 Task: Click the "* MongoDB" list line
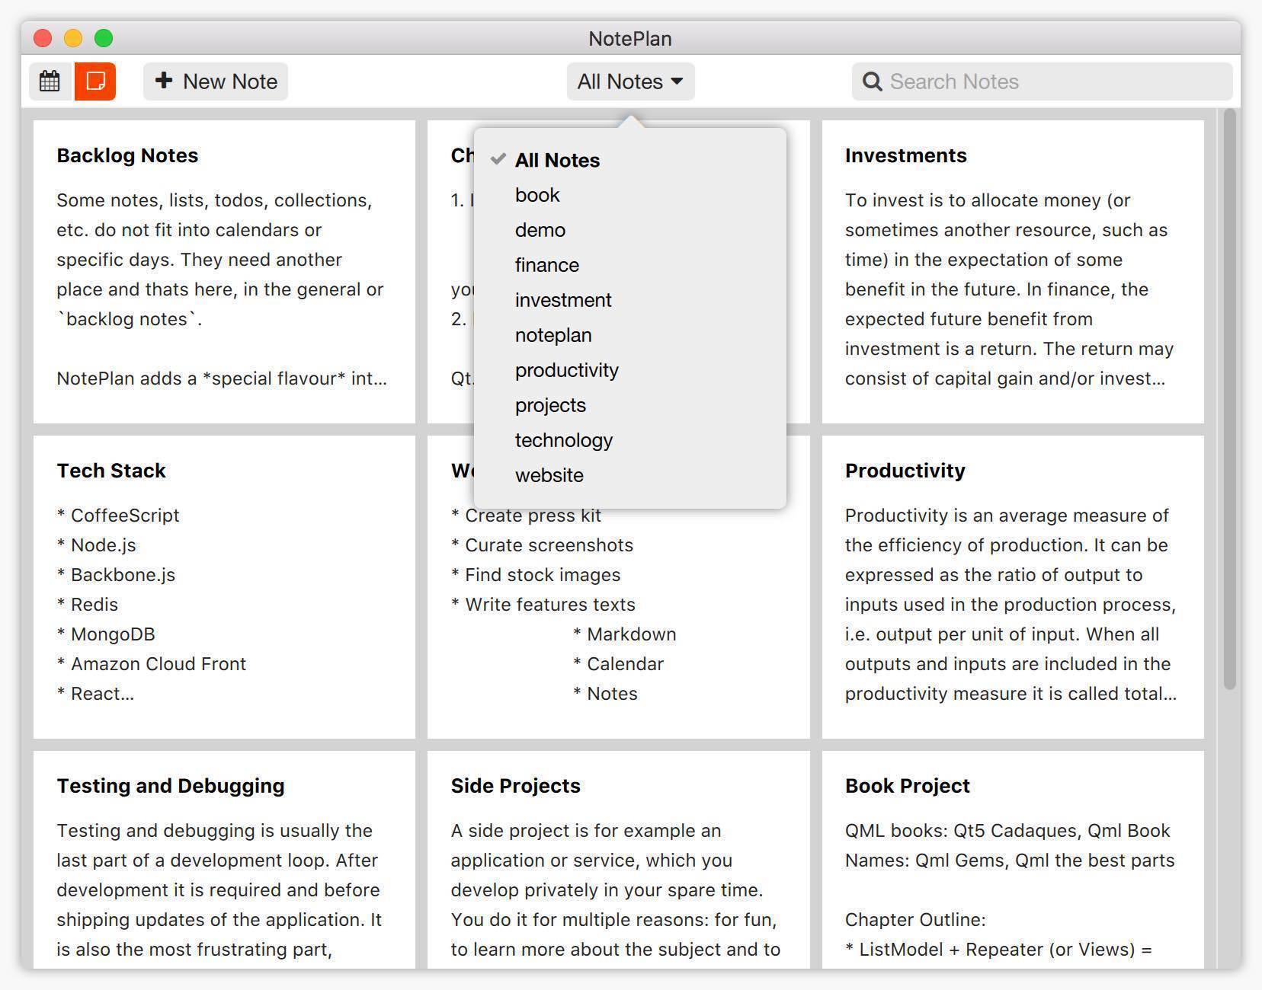[106, 634]
